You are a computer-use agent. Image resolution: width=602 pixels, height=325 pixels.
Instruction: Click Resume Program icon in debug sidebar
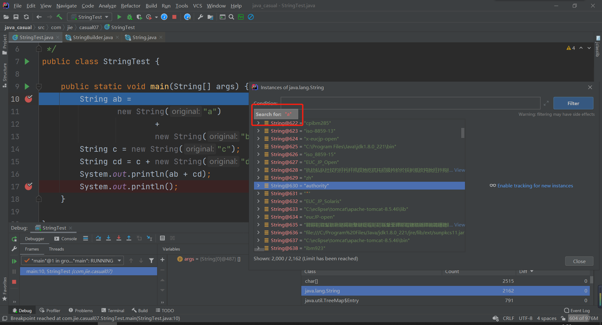tap(14, 261)
